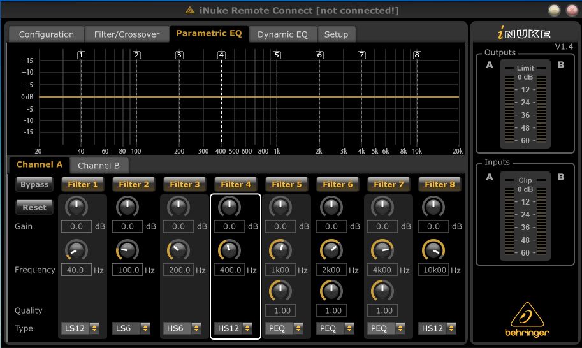Click the Filter 2 frequency field showing 100.0

127,270
